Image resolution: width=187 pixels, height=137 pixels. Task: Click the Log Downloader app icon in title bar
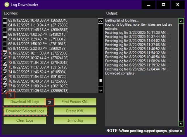(6, 5)
